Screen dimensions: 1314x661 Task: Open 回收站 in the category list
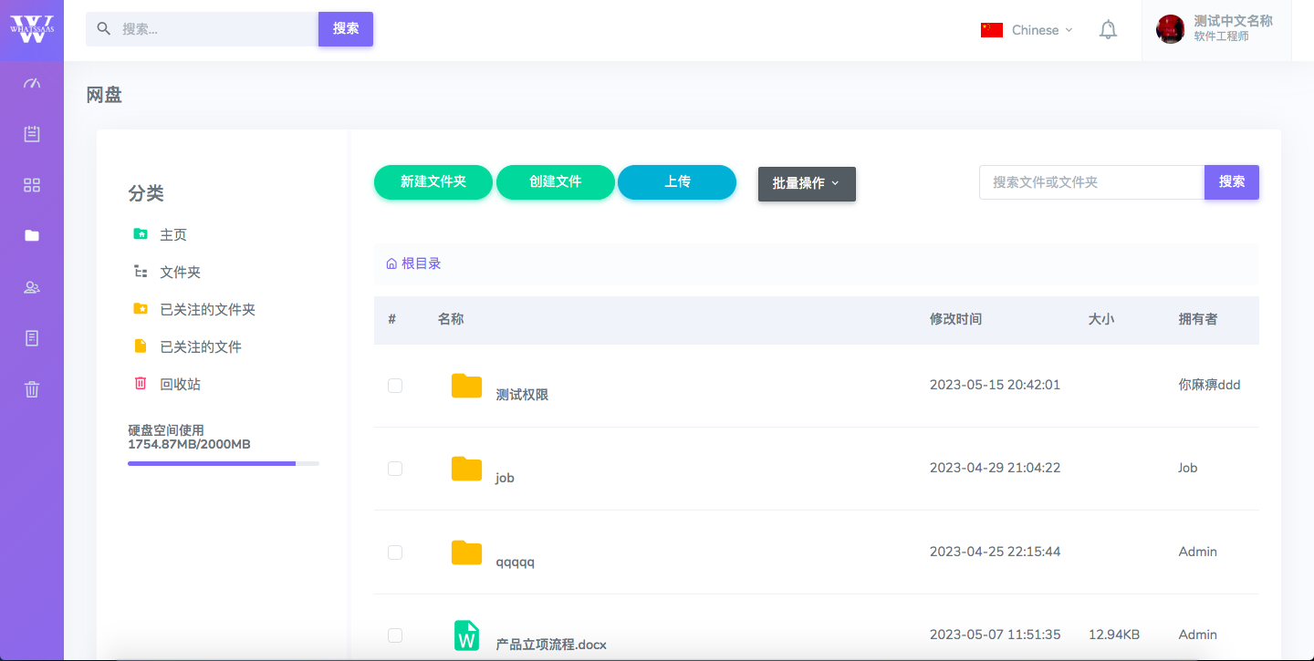coord(178,383)
